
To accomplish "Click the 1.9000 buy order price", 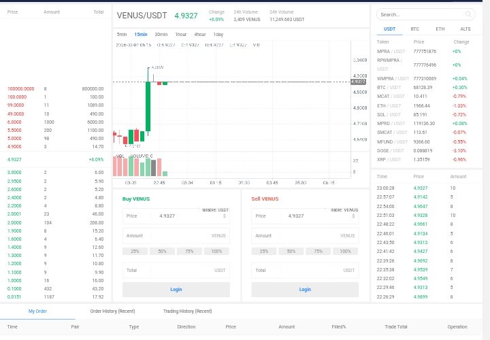I will [x=14, y=231].
